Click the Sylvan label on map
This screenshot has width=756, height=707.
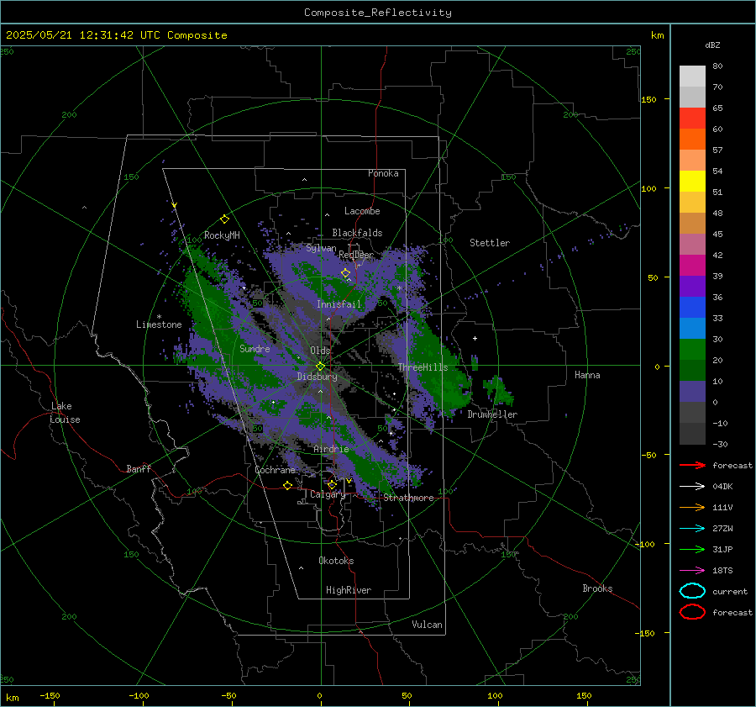click(x=321, y=248)
